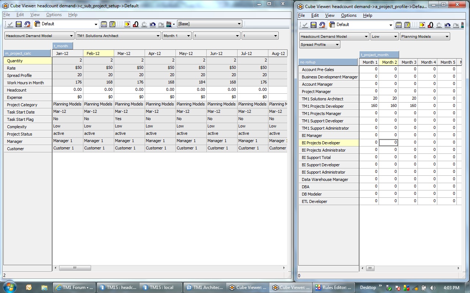Click the t_month dimension label
This screenshot has width=470, height=293.
(x=63, y=46)
